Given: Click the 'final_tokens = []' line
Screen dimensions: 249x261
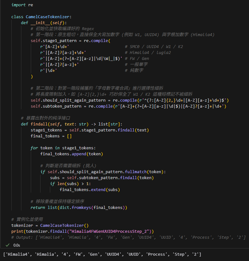Looking at the screenshot, I should [51, 136].
